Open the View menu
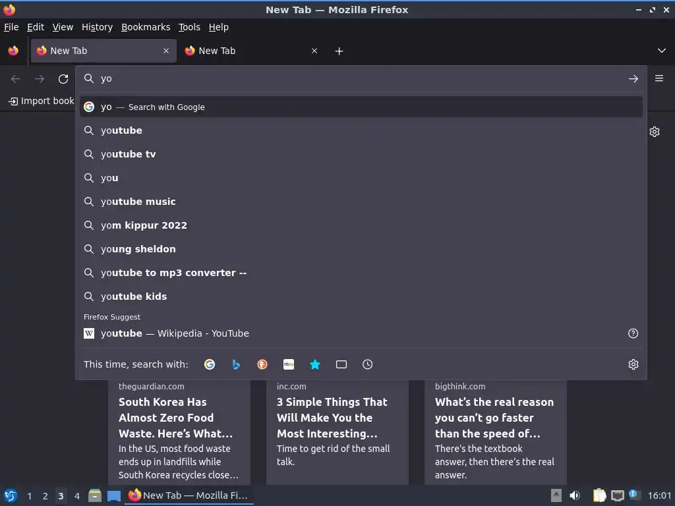The image size is (675, 506). [63, 27]
